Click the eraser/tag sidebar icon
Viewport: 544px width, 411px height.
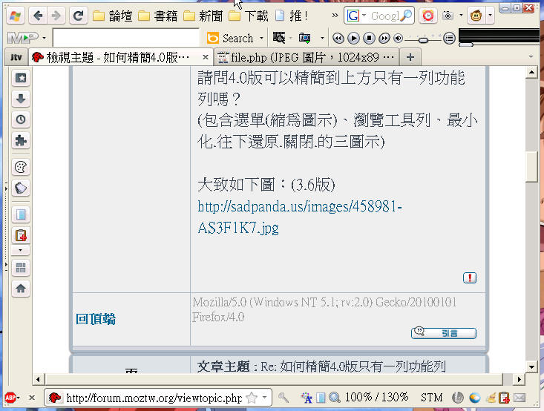[x=21, y=188]
